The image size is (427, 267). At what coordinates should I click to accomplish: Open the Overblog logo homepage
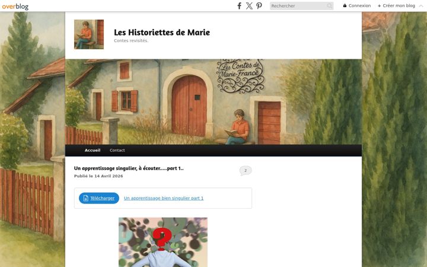[x=15, y=6]
